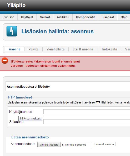The width and height of the screenshot is (130, 156).
Task: Open the Artikkeli menu
Action: click(x=63, y=17)
